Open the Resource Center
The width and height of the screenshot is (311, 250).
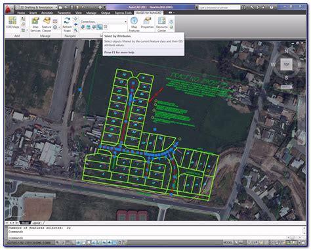(x=161, y=24)
